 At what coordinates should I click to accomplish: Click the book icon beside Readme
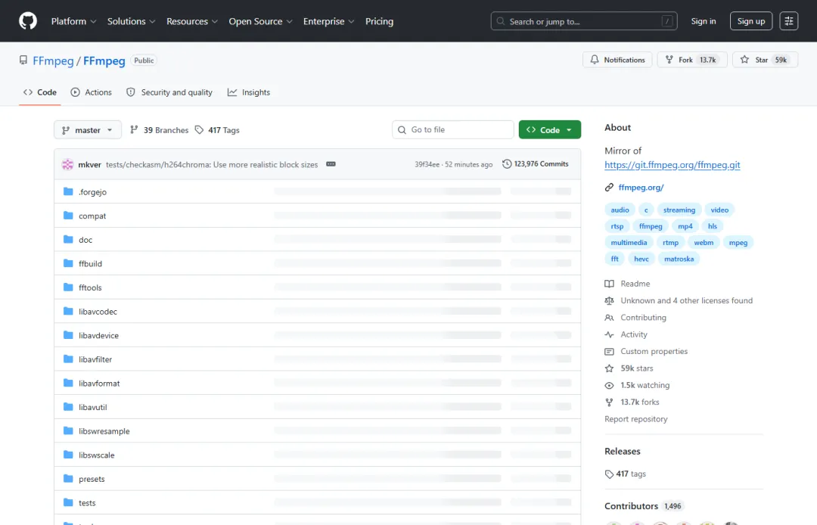tap(609, 284)
